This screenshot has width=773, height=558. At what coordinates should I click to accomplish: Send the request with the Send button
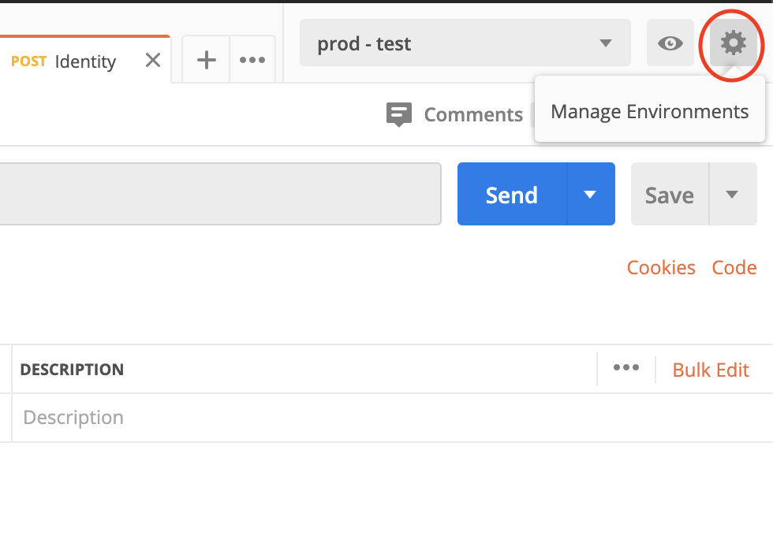512,194
